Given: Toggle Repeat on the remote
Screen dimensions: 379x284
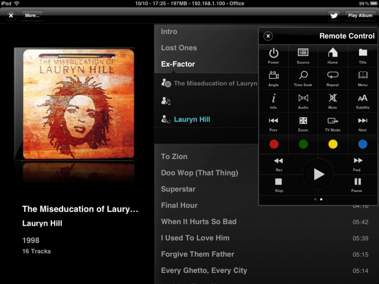Looking at the screenshot, I should pyautogui.click(x=333, y=79).
